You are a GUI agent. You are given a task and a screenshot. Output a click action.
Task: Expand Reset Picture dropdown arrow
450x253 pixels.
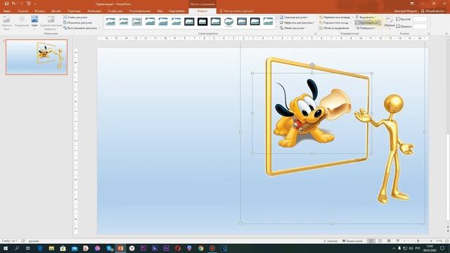click(x=100, y=28)
